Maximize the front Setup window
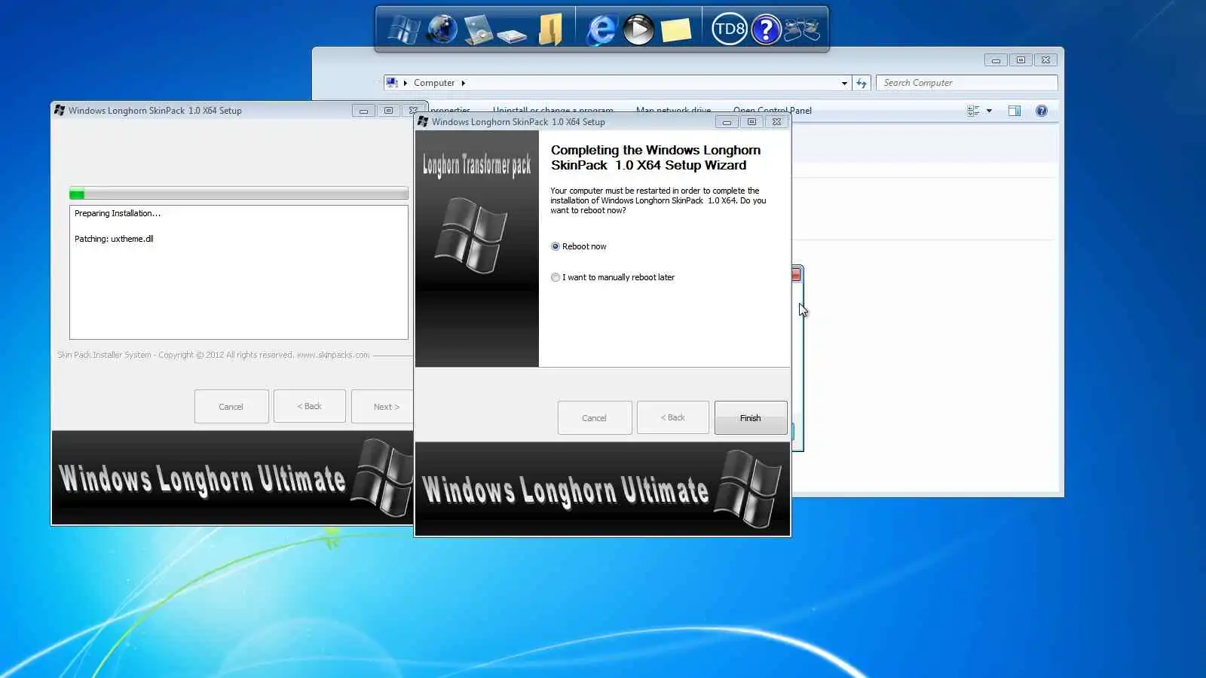The image size is (1206, 678). (x=751, y=122)
